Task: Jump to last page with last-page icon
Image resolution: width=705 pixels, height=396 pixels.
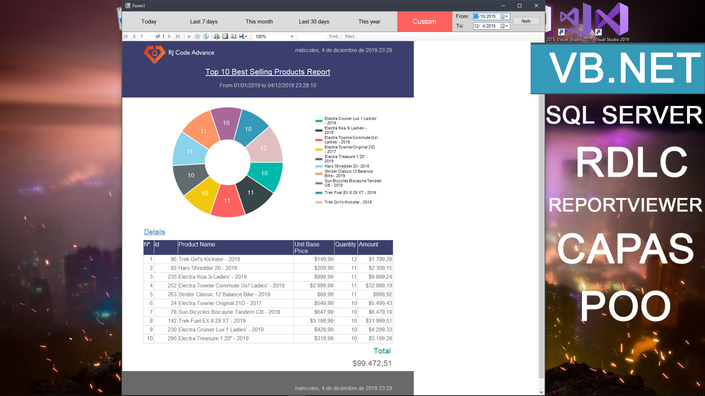Action: [177, 36]
